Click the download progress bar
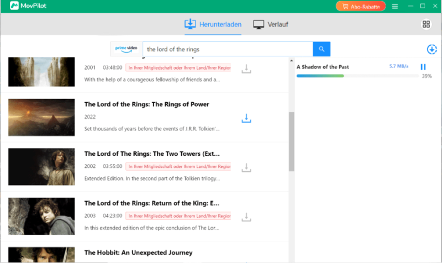 tap(357, 76)
